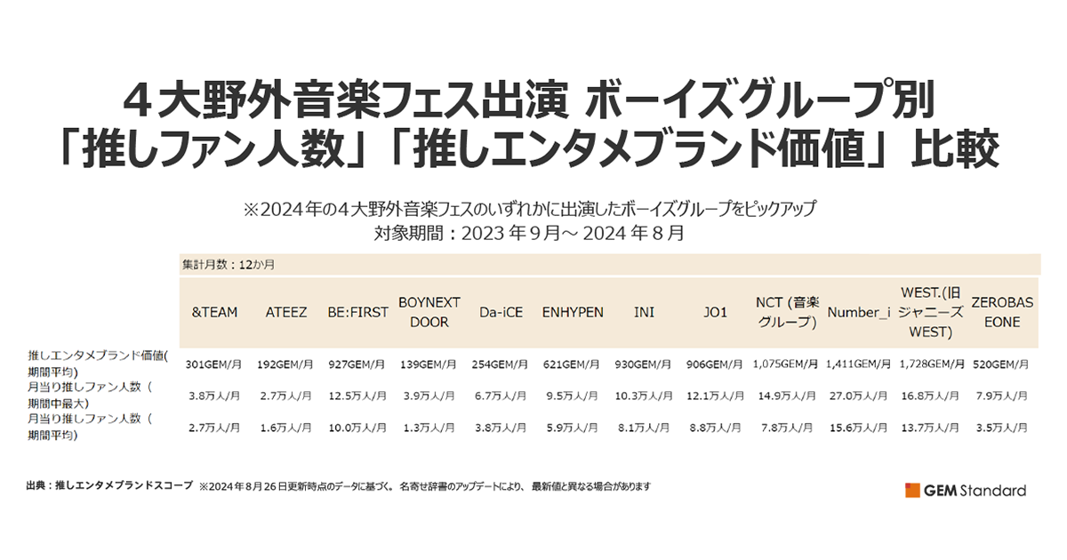Select the 'Number_i' column header

point(859,313)
